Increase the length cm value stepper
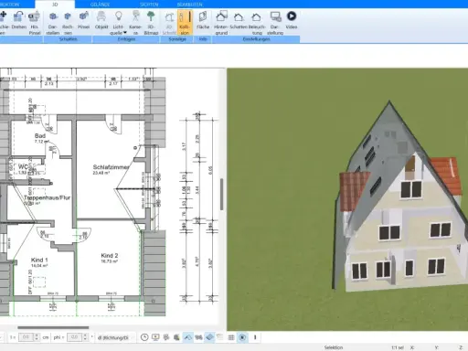 tap(37, 335)
